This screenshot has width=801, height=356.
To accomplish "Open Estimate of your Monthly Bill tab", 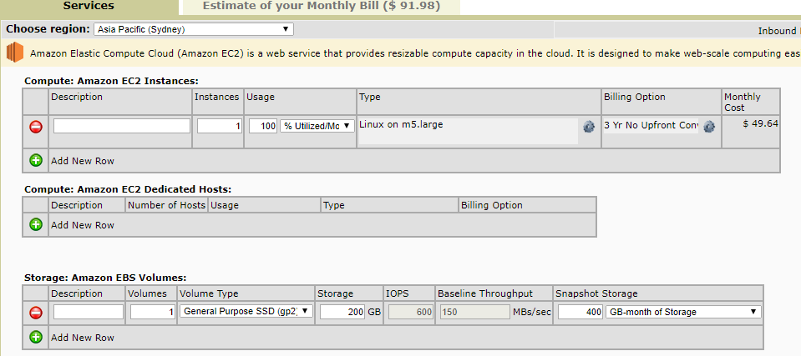I will 321,7.
